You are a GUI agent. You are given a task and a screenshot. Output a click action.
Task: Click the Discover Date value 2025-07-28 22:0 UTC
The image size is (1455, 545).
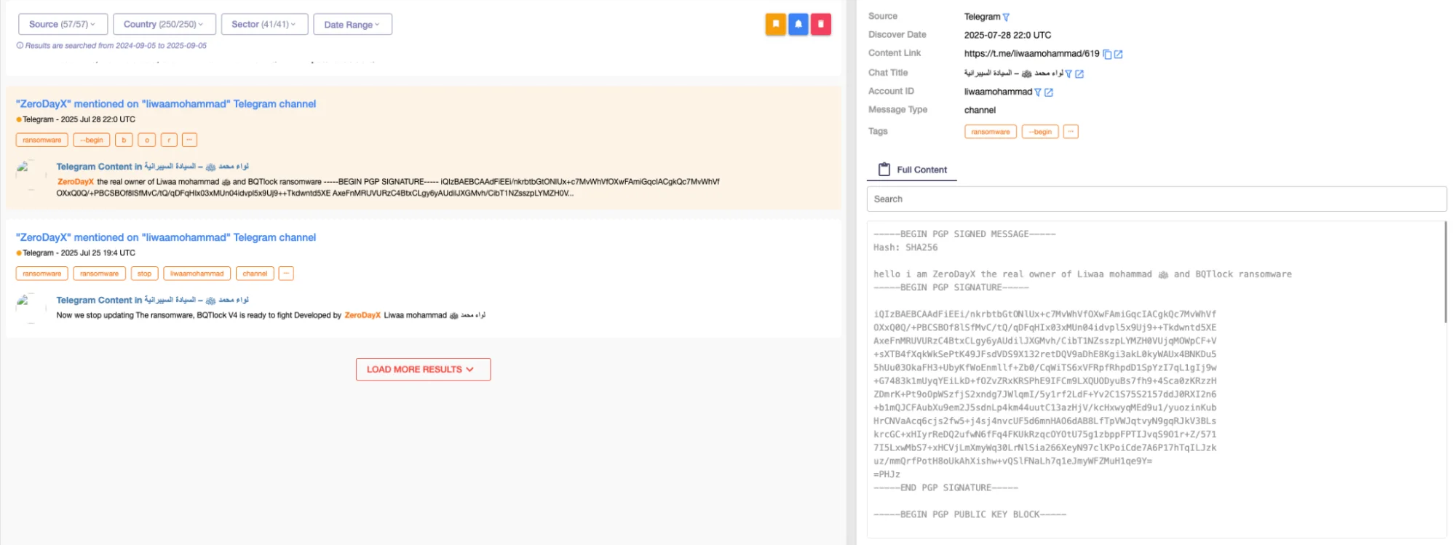coord(1007,35)
